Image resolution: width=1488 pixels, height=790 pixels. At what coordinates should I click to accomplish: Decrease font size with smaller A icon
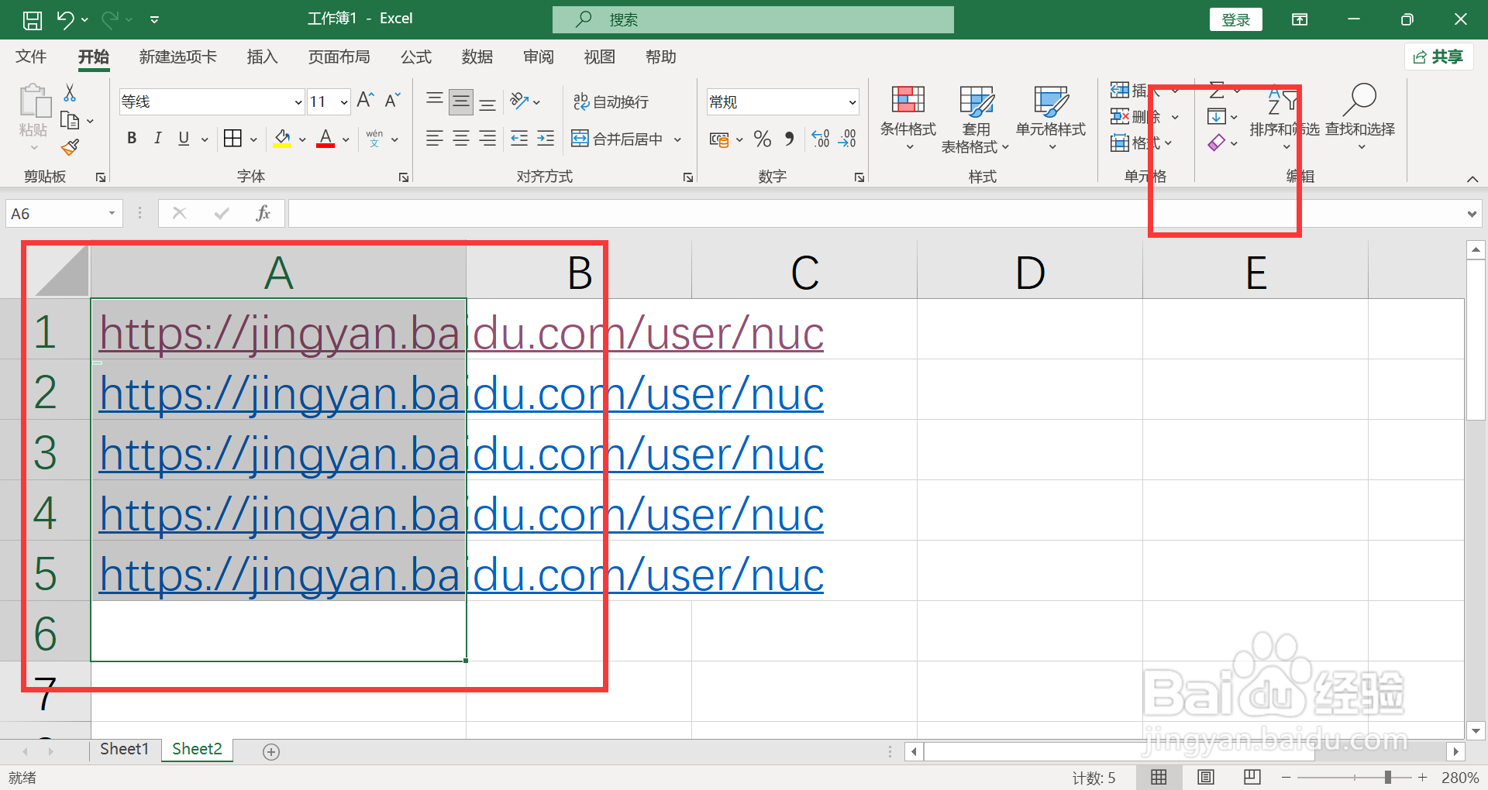click(x=392, y=101)
